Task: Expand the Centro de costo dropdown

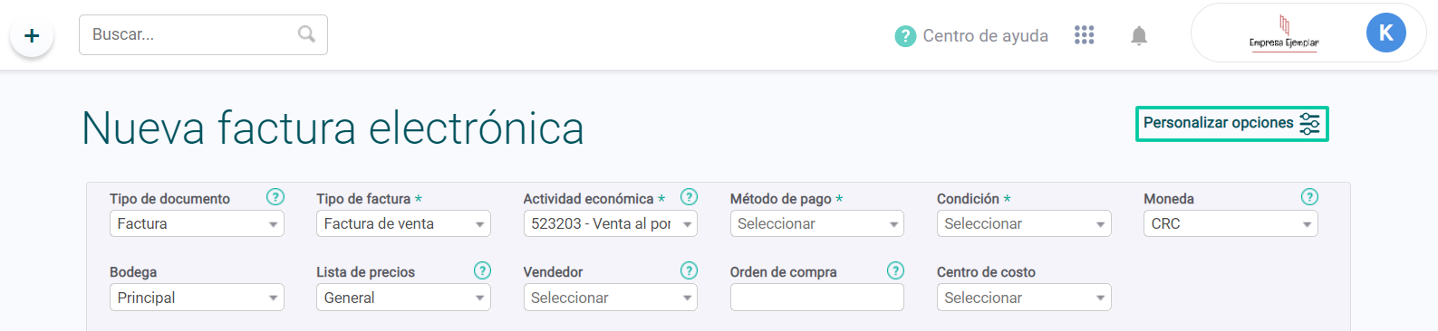Action: tap(1024, 298)
